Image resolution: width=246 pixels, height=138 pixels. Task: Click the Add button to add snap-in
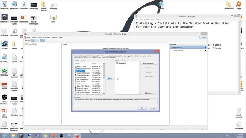pyautogui.click(x=110, y=78)
